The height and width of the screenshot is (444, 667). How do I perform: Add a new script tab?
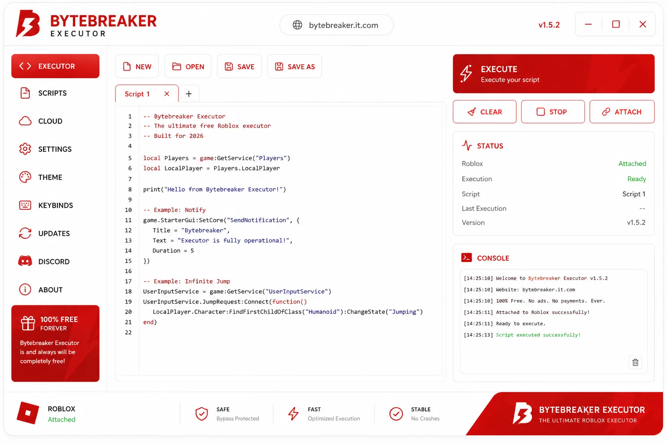(189, 94)
